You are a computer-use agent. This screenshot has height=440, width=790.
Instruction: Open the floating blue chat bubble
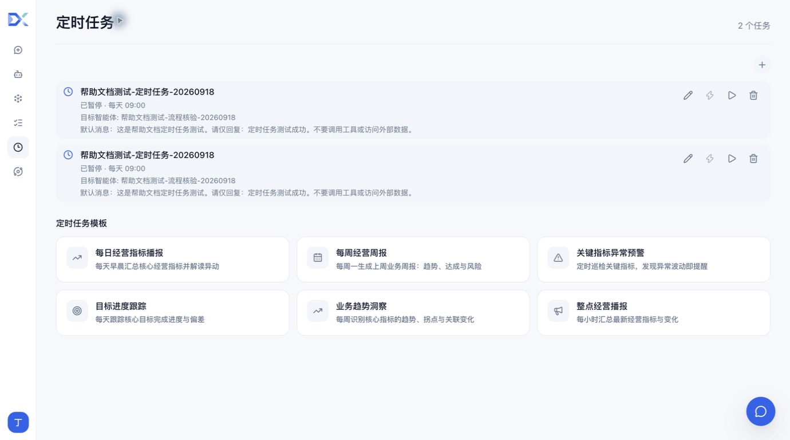click(x=761, y=411)
